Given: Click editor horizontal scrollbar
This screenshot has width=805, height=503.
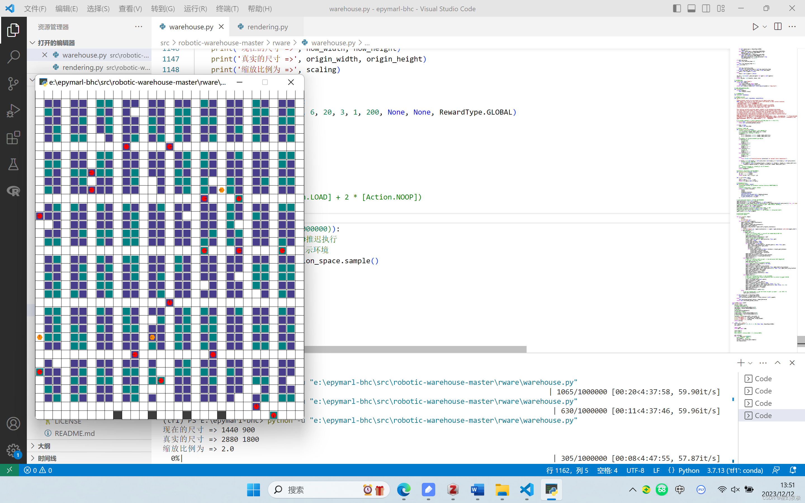Looking at the screenshot, I should 415,349.
